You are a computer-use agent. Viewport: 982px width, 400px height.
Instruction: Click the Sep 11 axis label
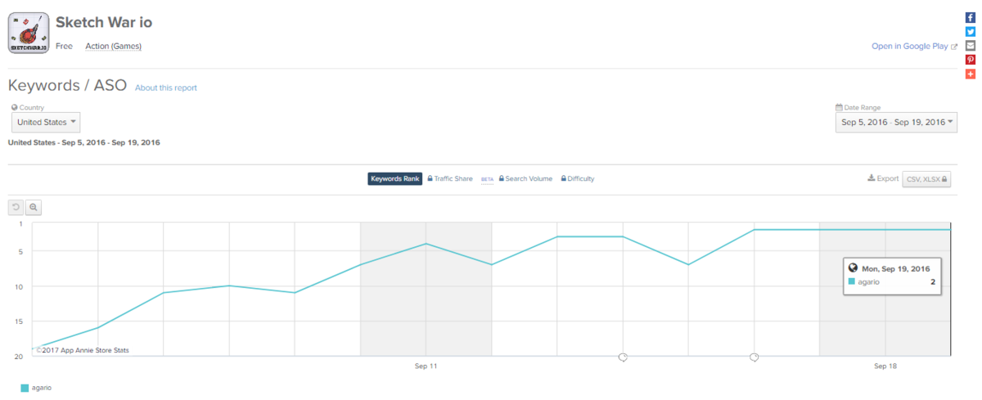426,366
